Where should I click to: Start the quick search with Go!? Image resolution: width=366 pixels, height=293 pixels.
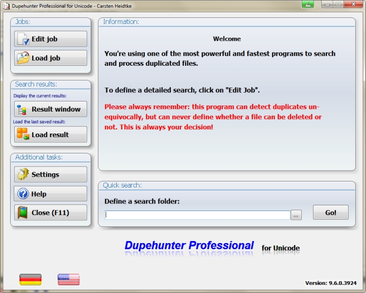click(x=330, y=212)
